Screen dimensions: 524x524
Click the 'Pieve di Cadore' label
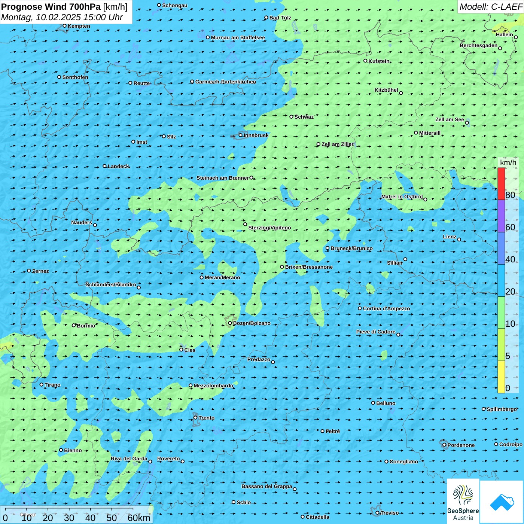(375, 332)
